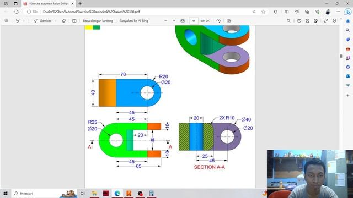This screenshot has width=353, height=198.
Task: Add a text box annotation
Action: tap(74, 21)
